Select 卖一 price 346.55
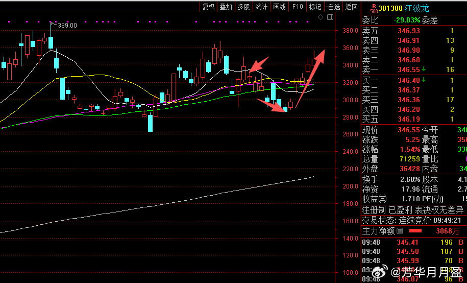Viewport: 467px width, 283px height. (409, 70)
